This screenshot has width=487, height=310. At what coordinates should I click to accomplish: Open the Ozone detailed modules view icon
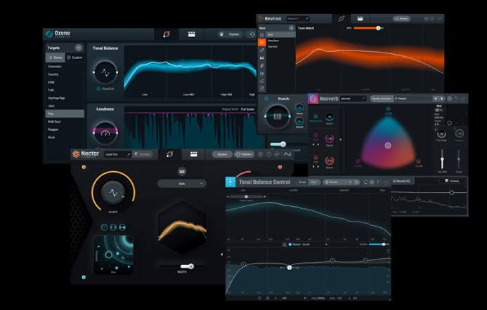192,34
